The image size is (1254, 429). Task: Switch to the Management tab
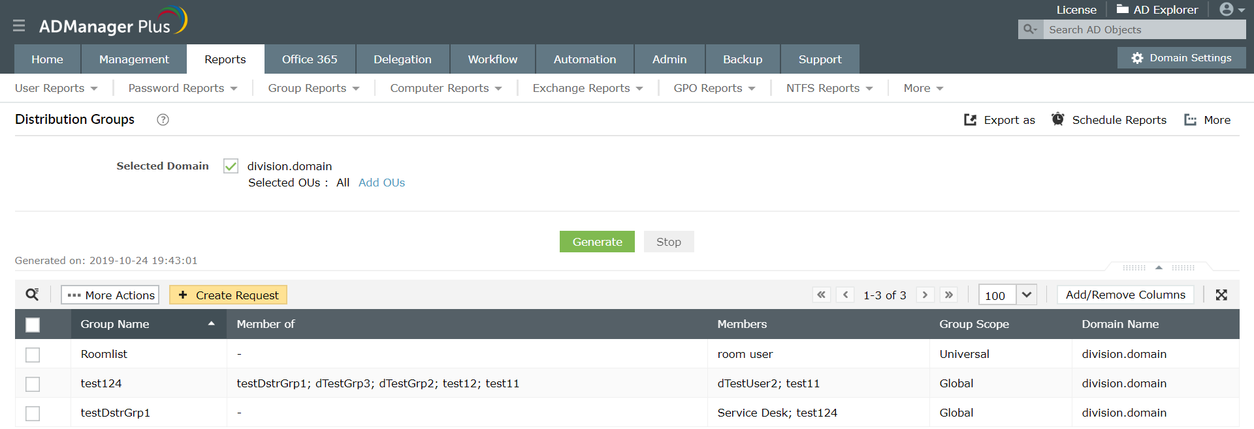[134, 59]
